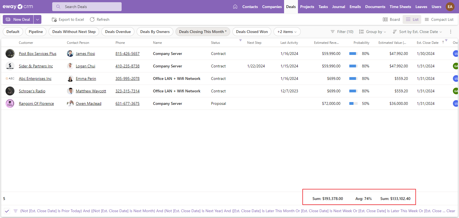Sort by Customer column header
Viewport: 459px width, 218px height.
(26, 43)
